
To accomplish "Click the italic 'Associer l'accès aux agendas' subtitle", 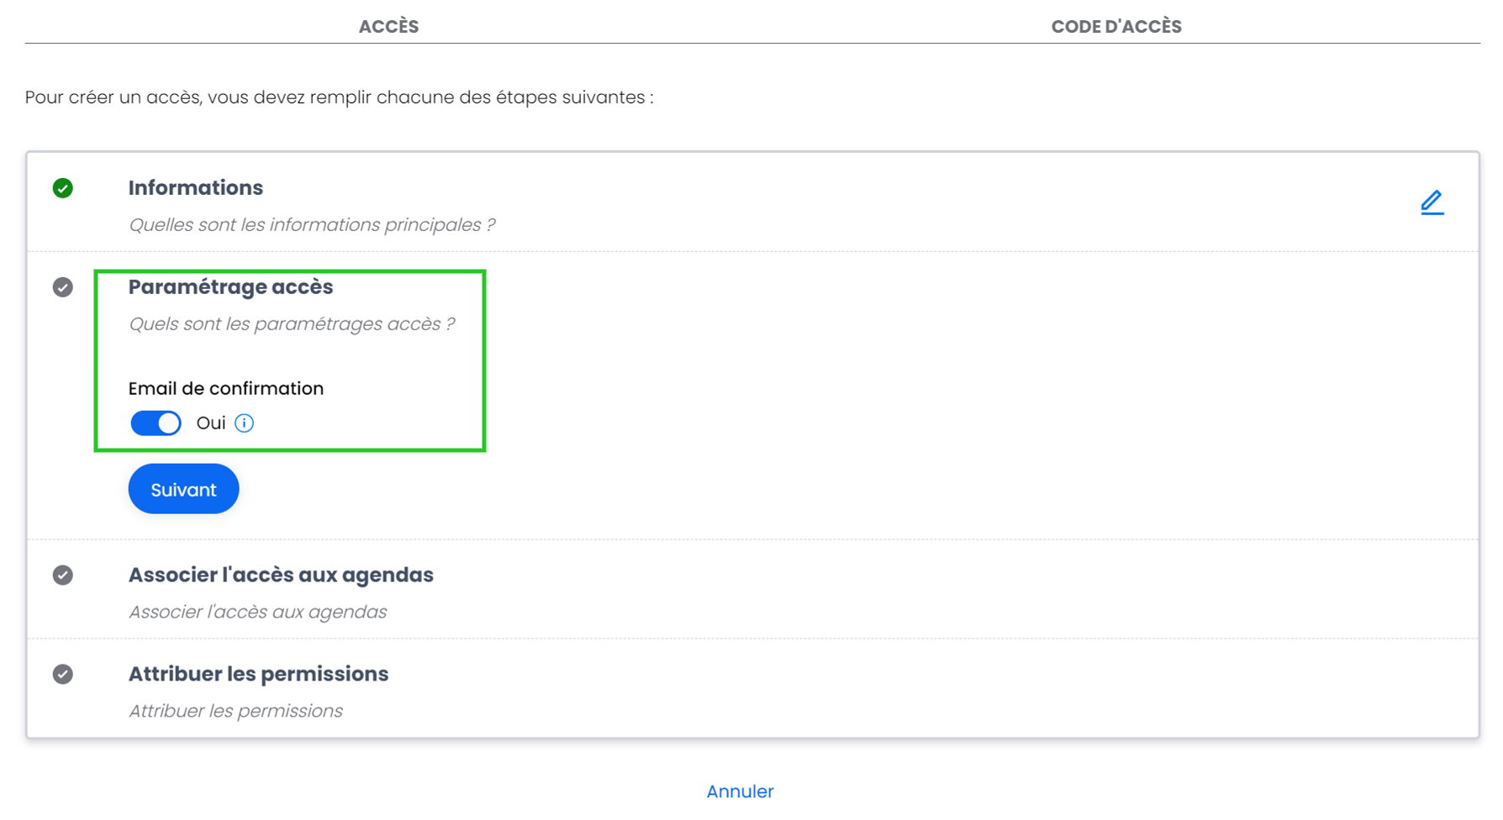I will coord(257,612).
